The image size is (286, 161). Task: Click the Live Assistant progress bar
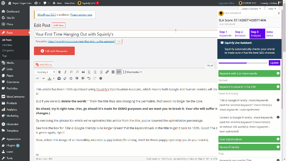point(243,63)
